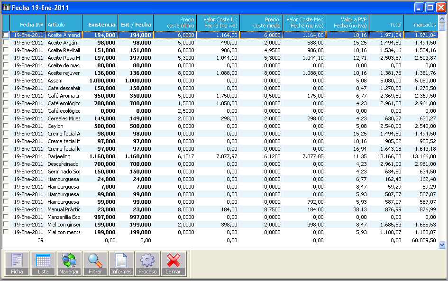
Task: Click the record count 39
Action: [40, 240]
